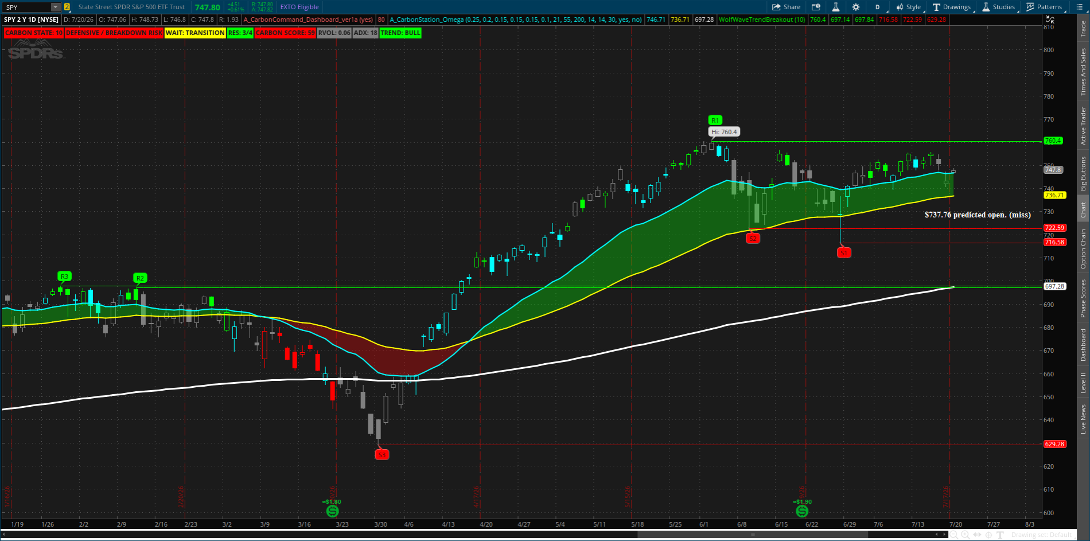Image resolution: width=1090 pixels, height=541 pixels.
Task: Click the RES: 3/4 label
Action: click(240, 33)
